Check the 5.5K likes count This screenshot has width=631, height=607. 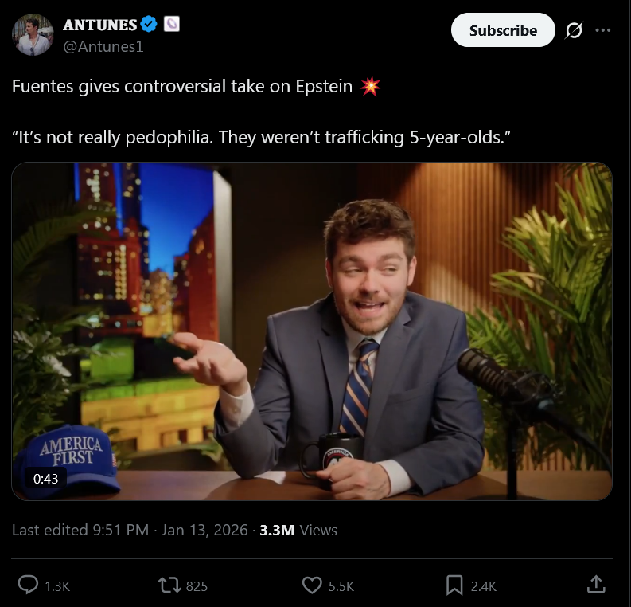point(341,586)
